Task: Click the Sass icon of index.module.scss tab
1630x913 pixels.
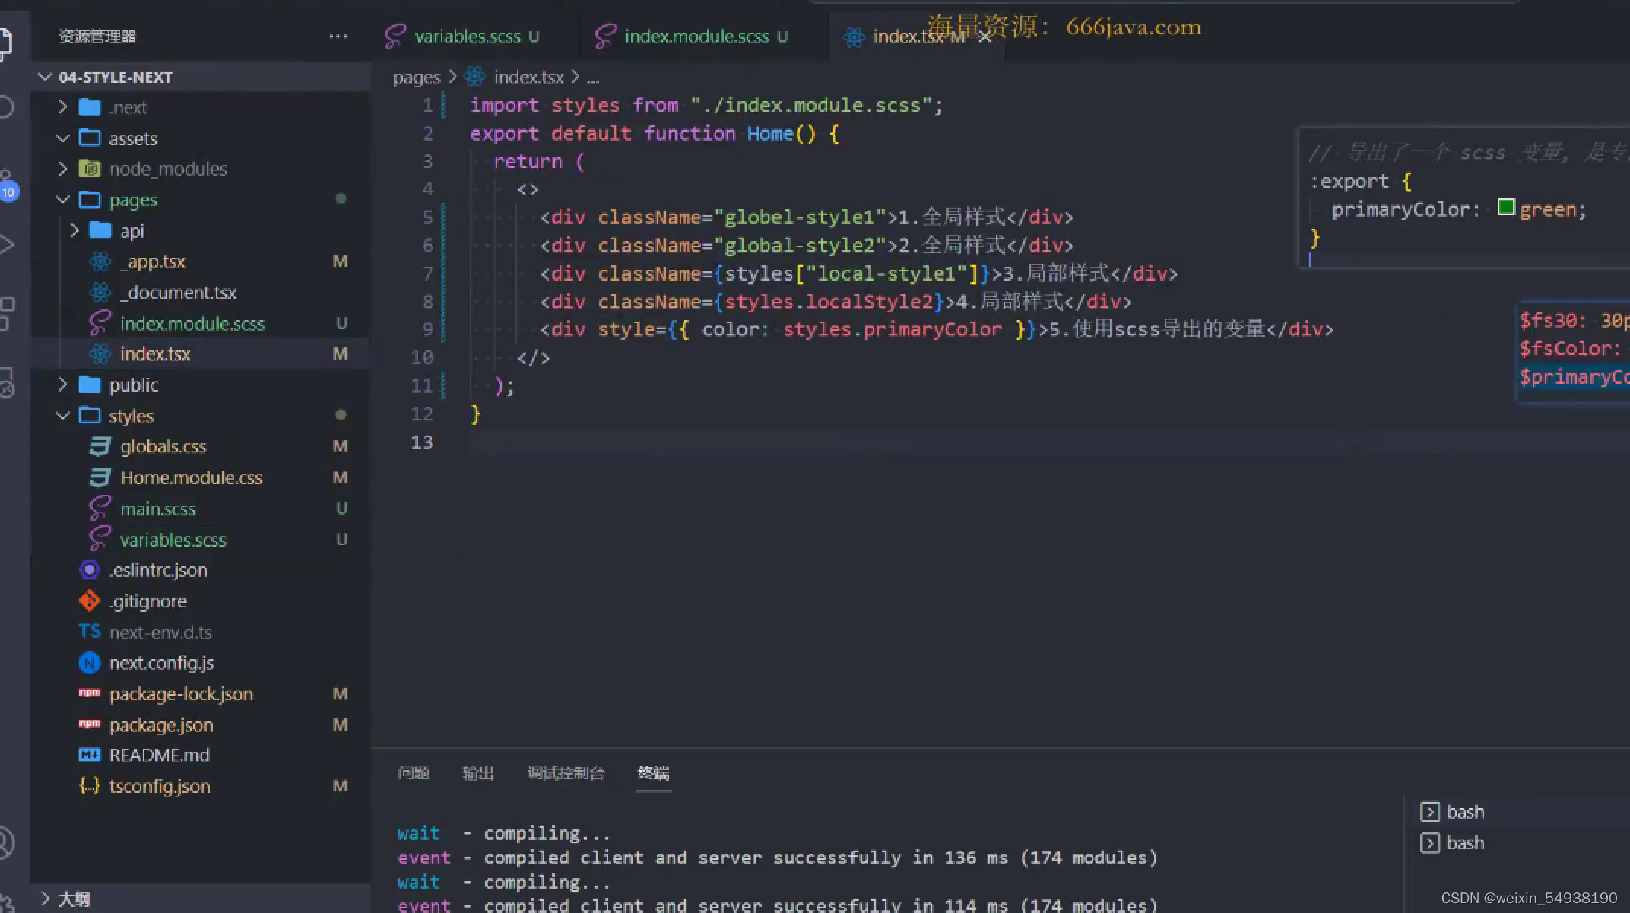Action: coord(605,36)
